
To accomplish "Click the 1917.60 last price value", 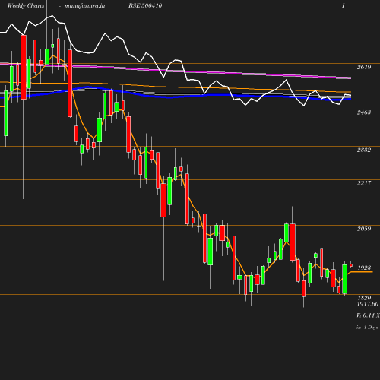I will tap(368, 304).
